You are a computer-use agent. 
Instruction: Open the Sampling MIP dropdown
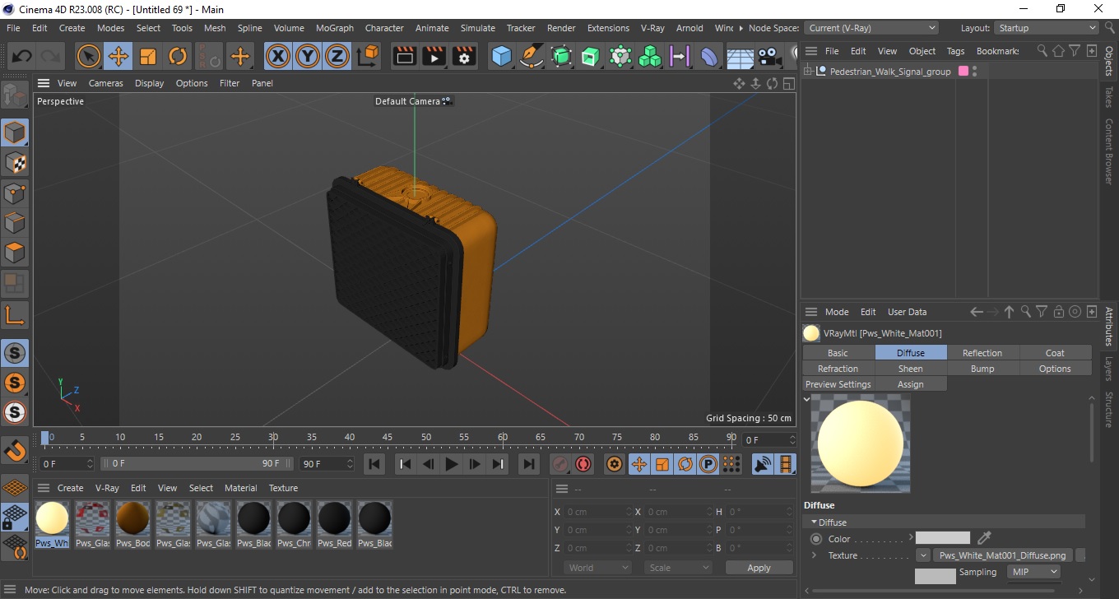1033,572
